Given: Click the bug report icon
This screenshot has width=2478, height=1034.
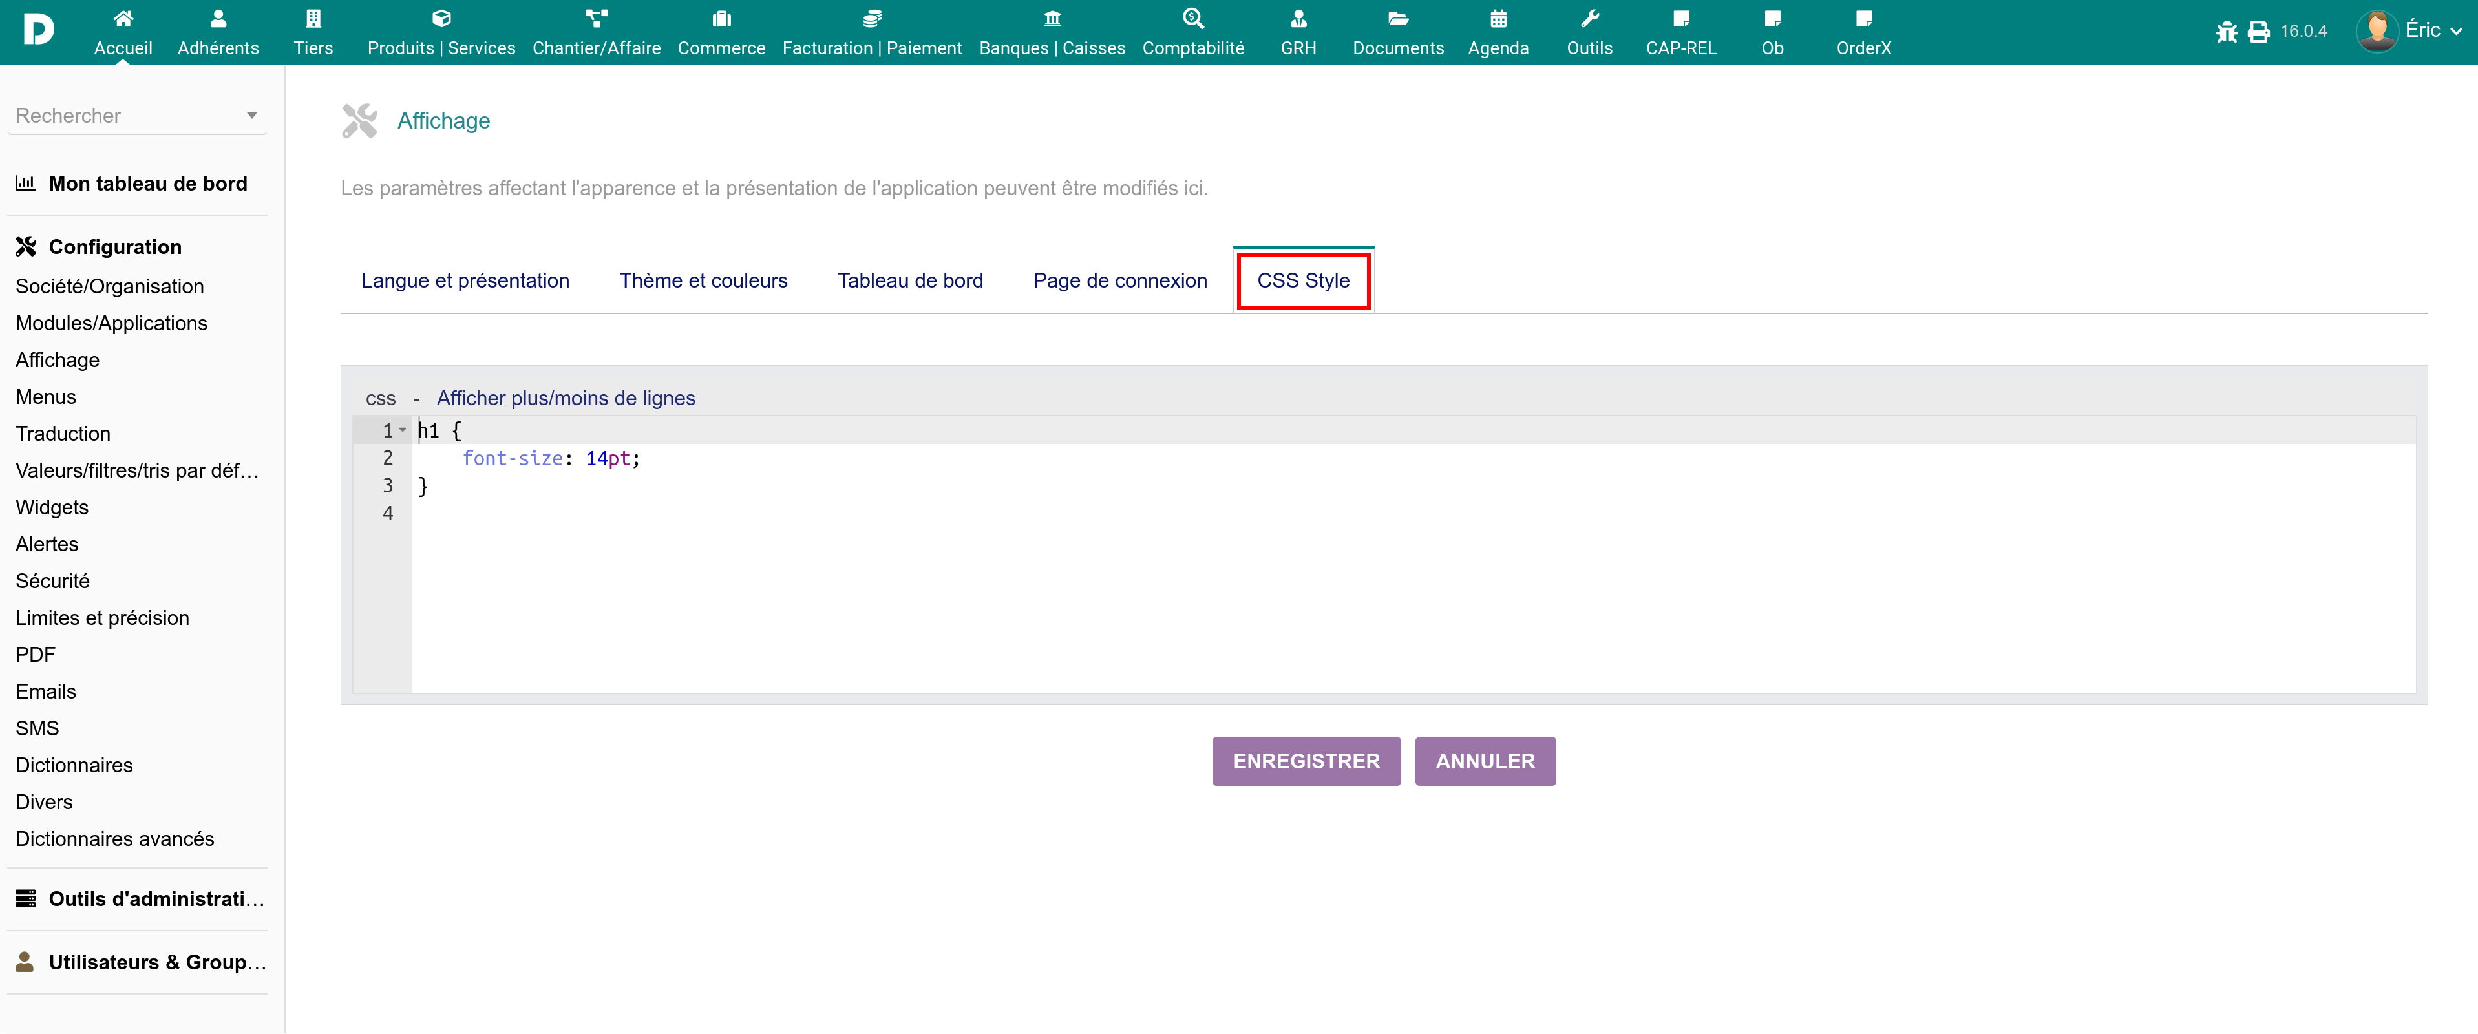Looking at the screenshot, I should coord(2226,32).
